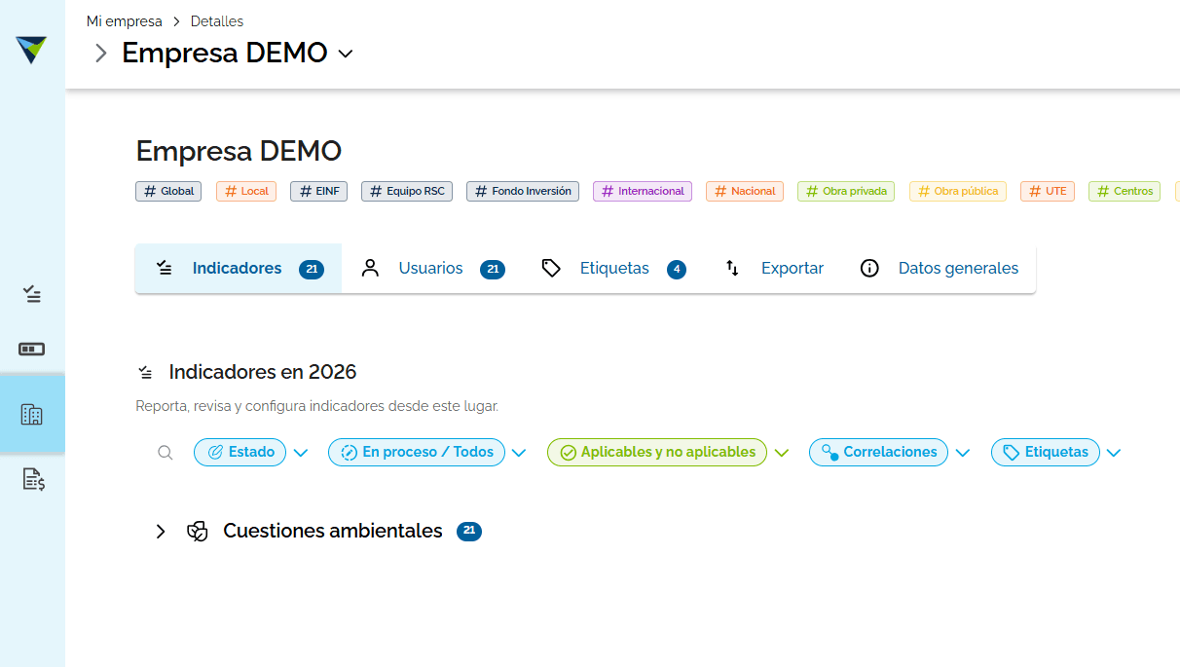Open the Aplicables y no aplicables dropdown arrow

781,453
